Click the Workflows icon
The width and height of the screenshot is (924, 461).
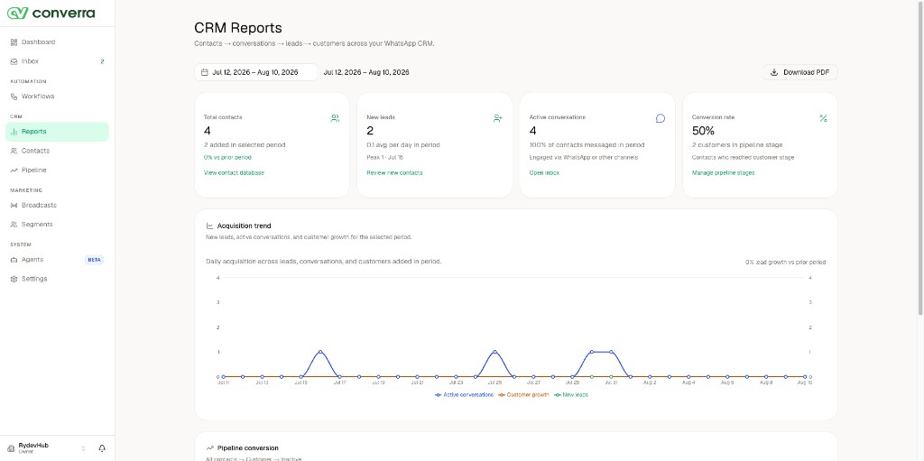[14, 97]
